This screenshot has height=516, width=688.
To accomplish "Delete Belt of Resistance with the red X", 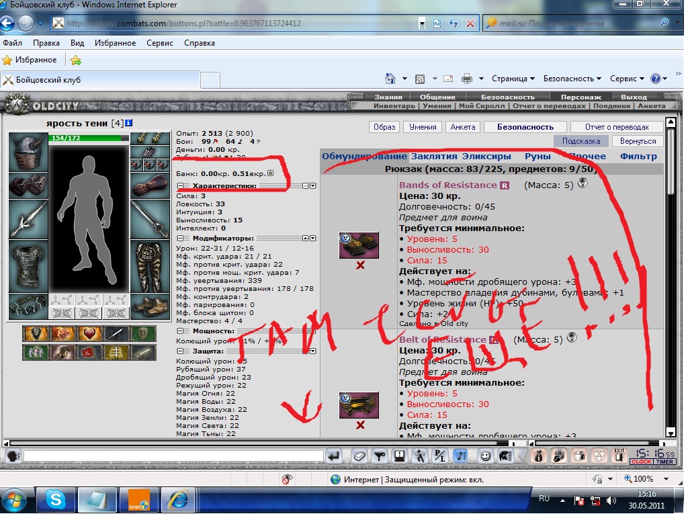I will (360, 425).
